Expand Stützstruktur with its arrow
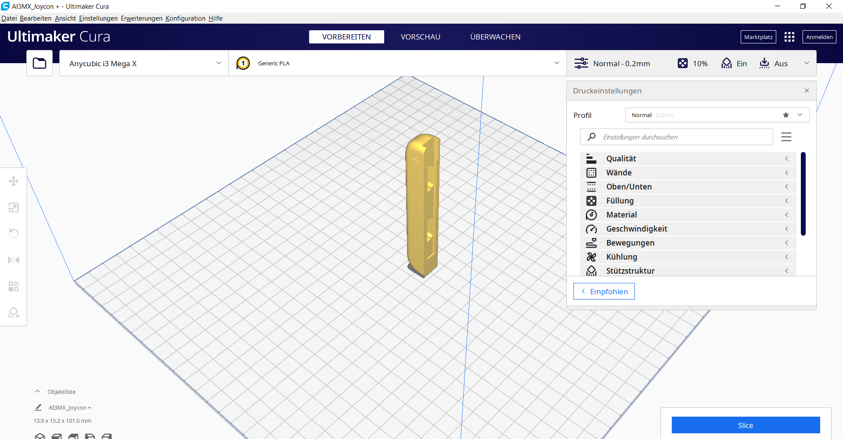This screenshot has width=843, height=439. point(786,271)
